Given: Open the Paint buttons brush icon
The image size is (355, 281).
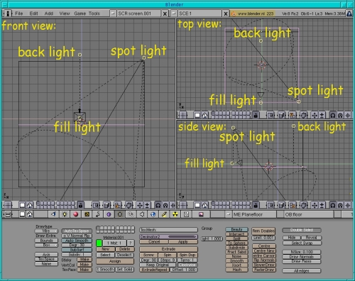Looking at the screenshot, I should point(164,214).
